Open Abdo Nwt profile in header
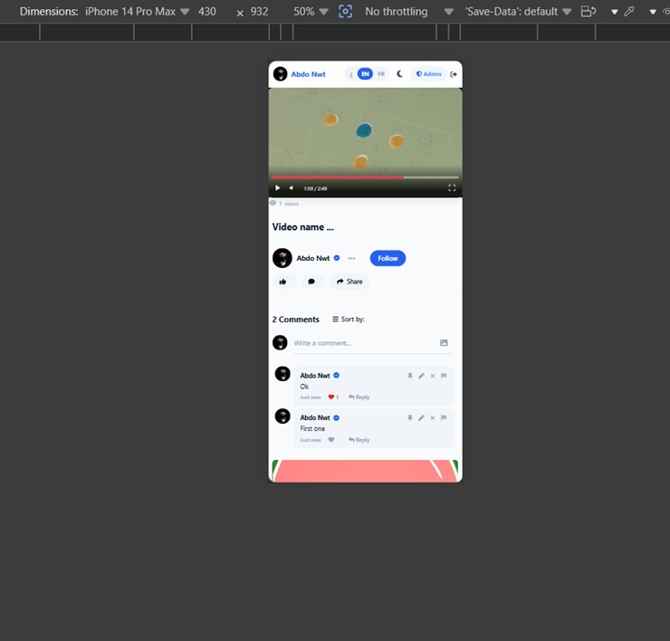The image size is (670, 641). (308, 74)
